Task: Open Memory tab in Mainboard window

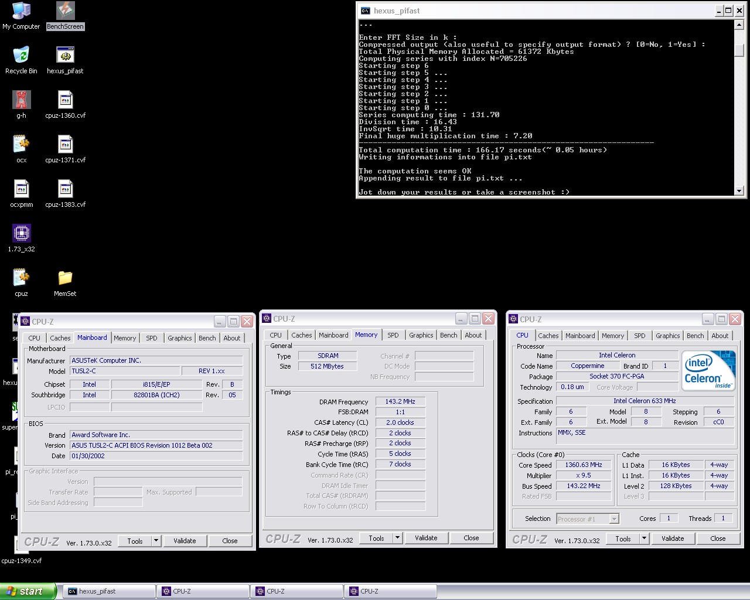Action: click(125, 338)
